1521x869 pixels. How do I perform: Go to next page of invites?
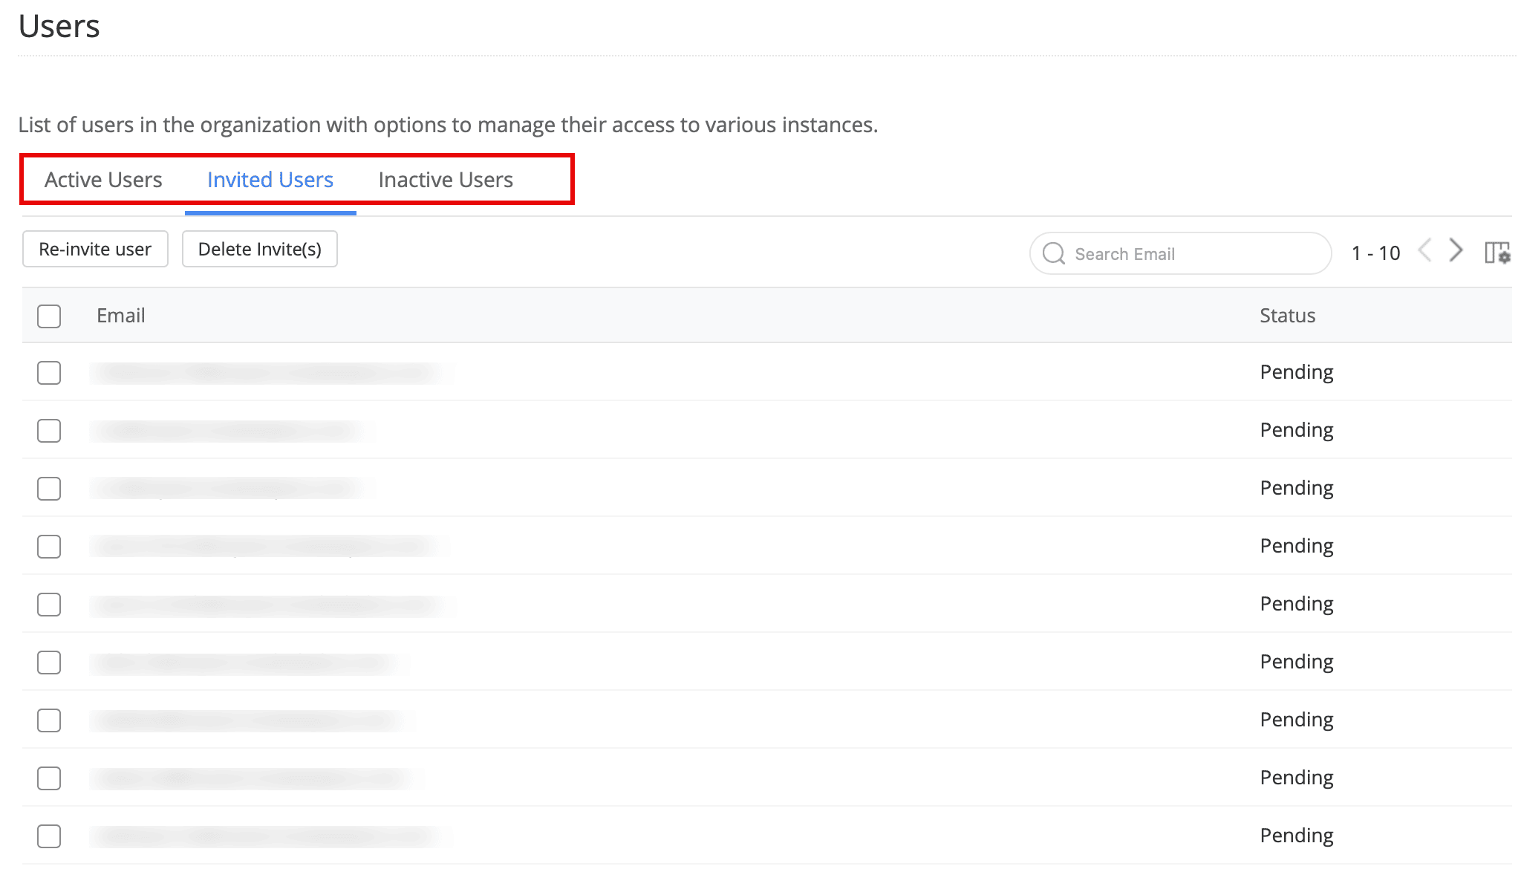[x=1456, y=251]
